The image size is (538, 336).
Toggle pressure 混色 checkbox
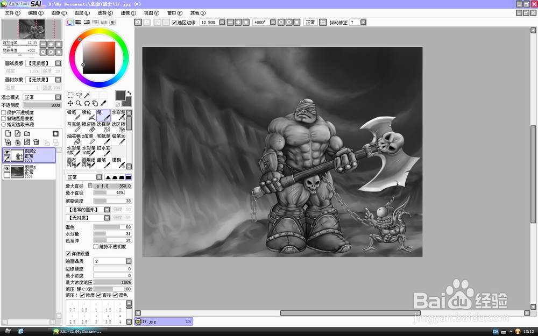coord(115,295)
